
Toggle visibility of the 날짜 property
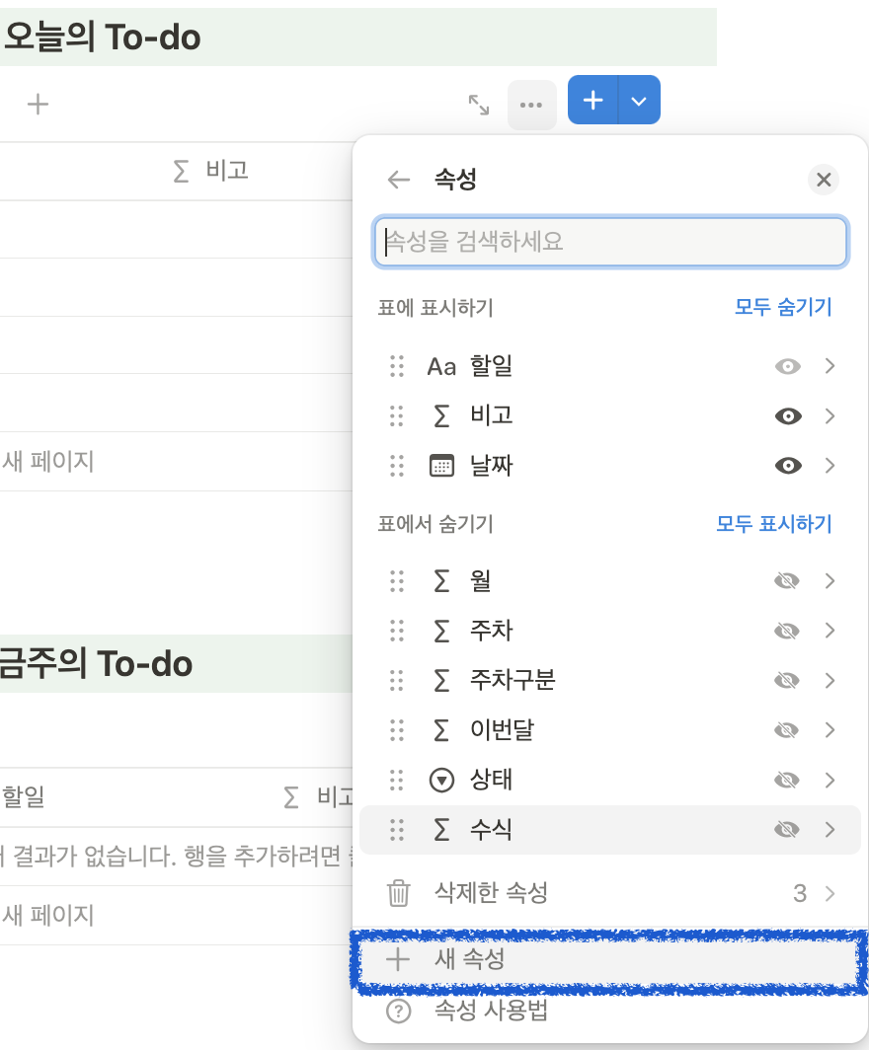786,465
